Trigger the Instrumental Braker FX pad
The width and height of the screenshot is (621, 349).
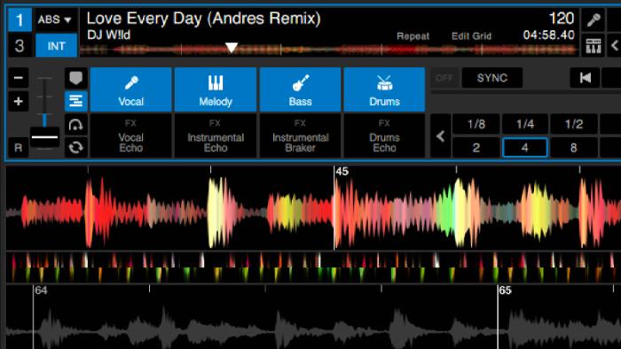tap(300, 136)
